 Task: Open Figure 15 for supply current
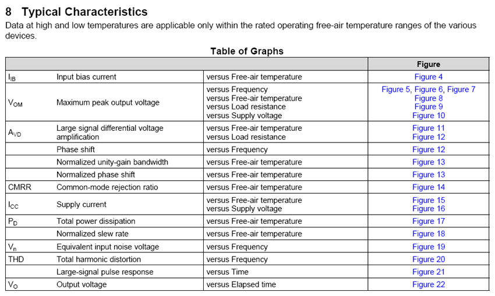[428, 200]
